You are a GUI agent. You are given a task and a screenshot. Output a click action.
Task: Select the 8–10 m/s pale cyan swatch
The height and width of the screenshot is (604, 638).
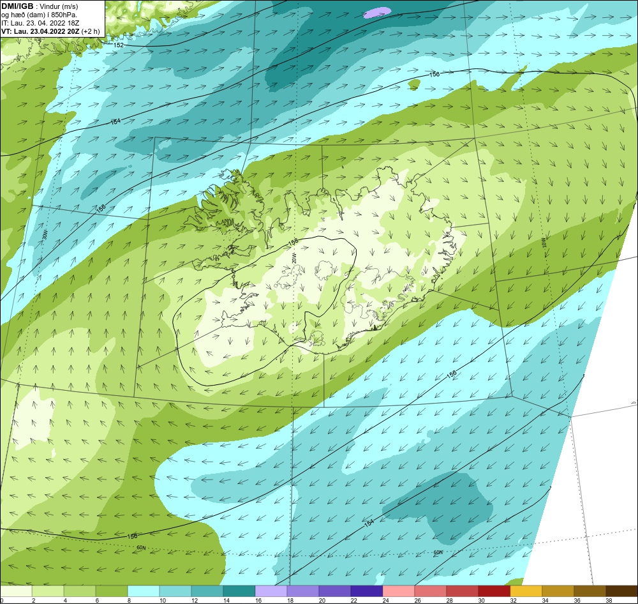(144, 591)
